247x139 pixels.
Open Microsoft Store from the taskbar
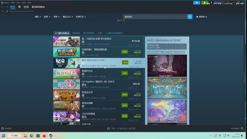pos(38,136)
